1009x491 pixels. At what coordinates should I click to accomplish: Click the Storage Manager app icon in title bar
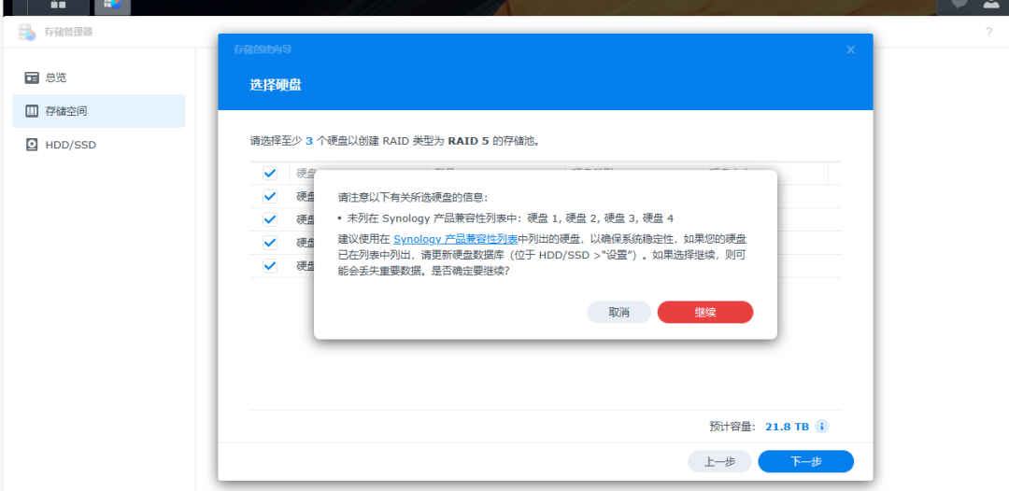pyautogui.click(x=26, y=32)
